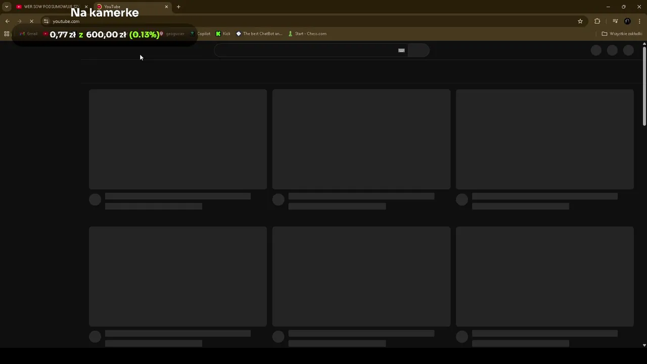Open the Chrome three-dot menu

tap(640, 21)
